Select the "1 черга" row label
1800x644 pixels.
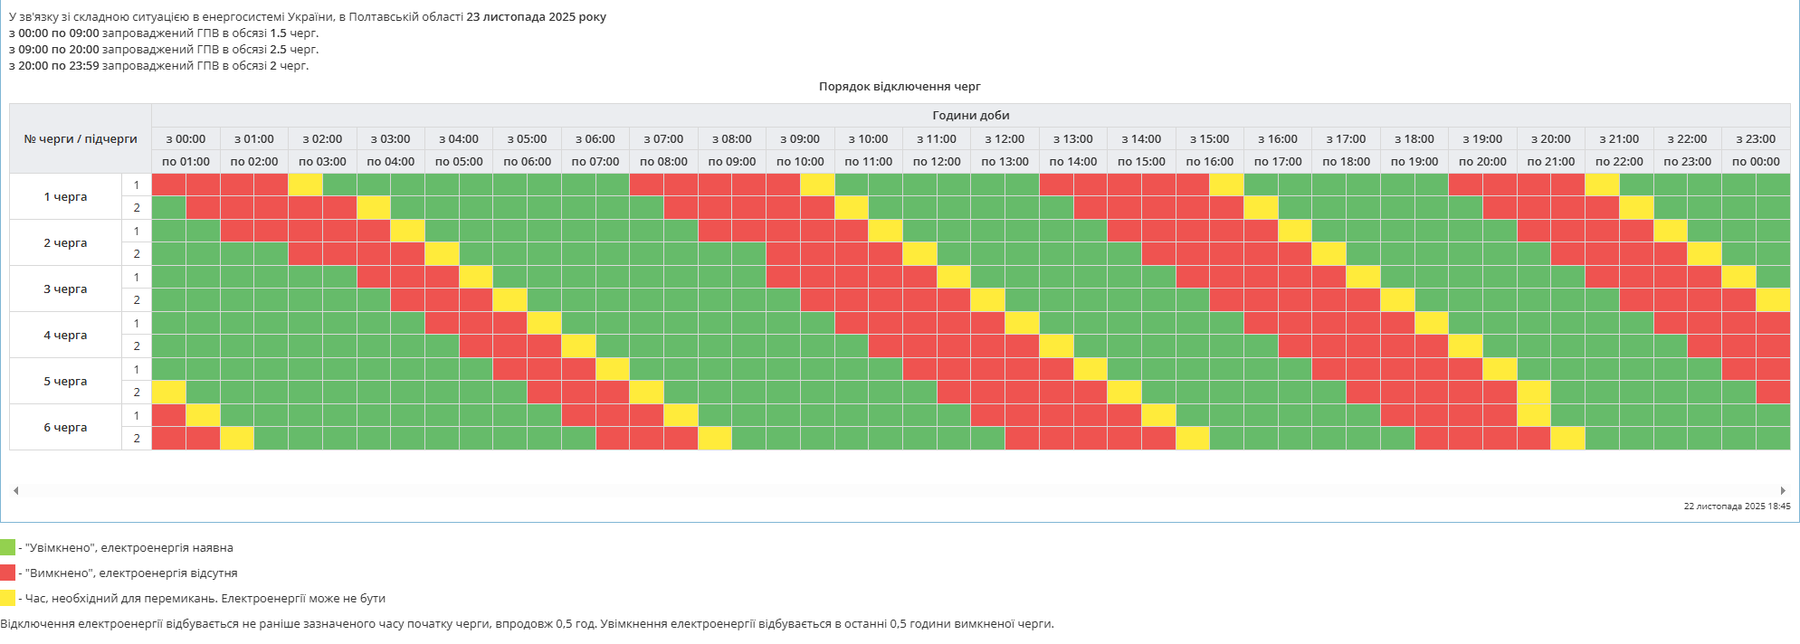[x=65, y=196]
